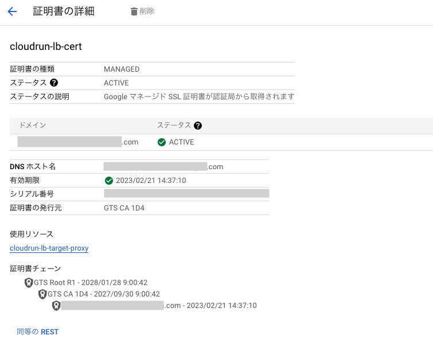Screen dimensions: 433x351
Task: Click the cloudrun-lb-cert title
Action: [46, 46]
